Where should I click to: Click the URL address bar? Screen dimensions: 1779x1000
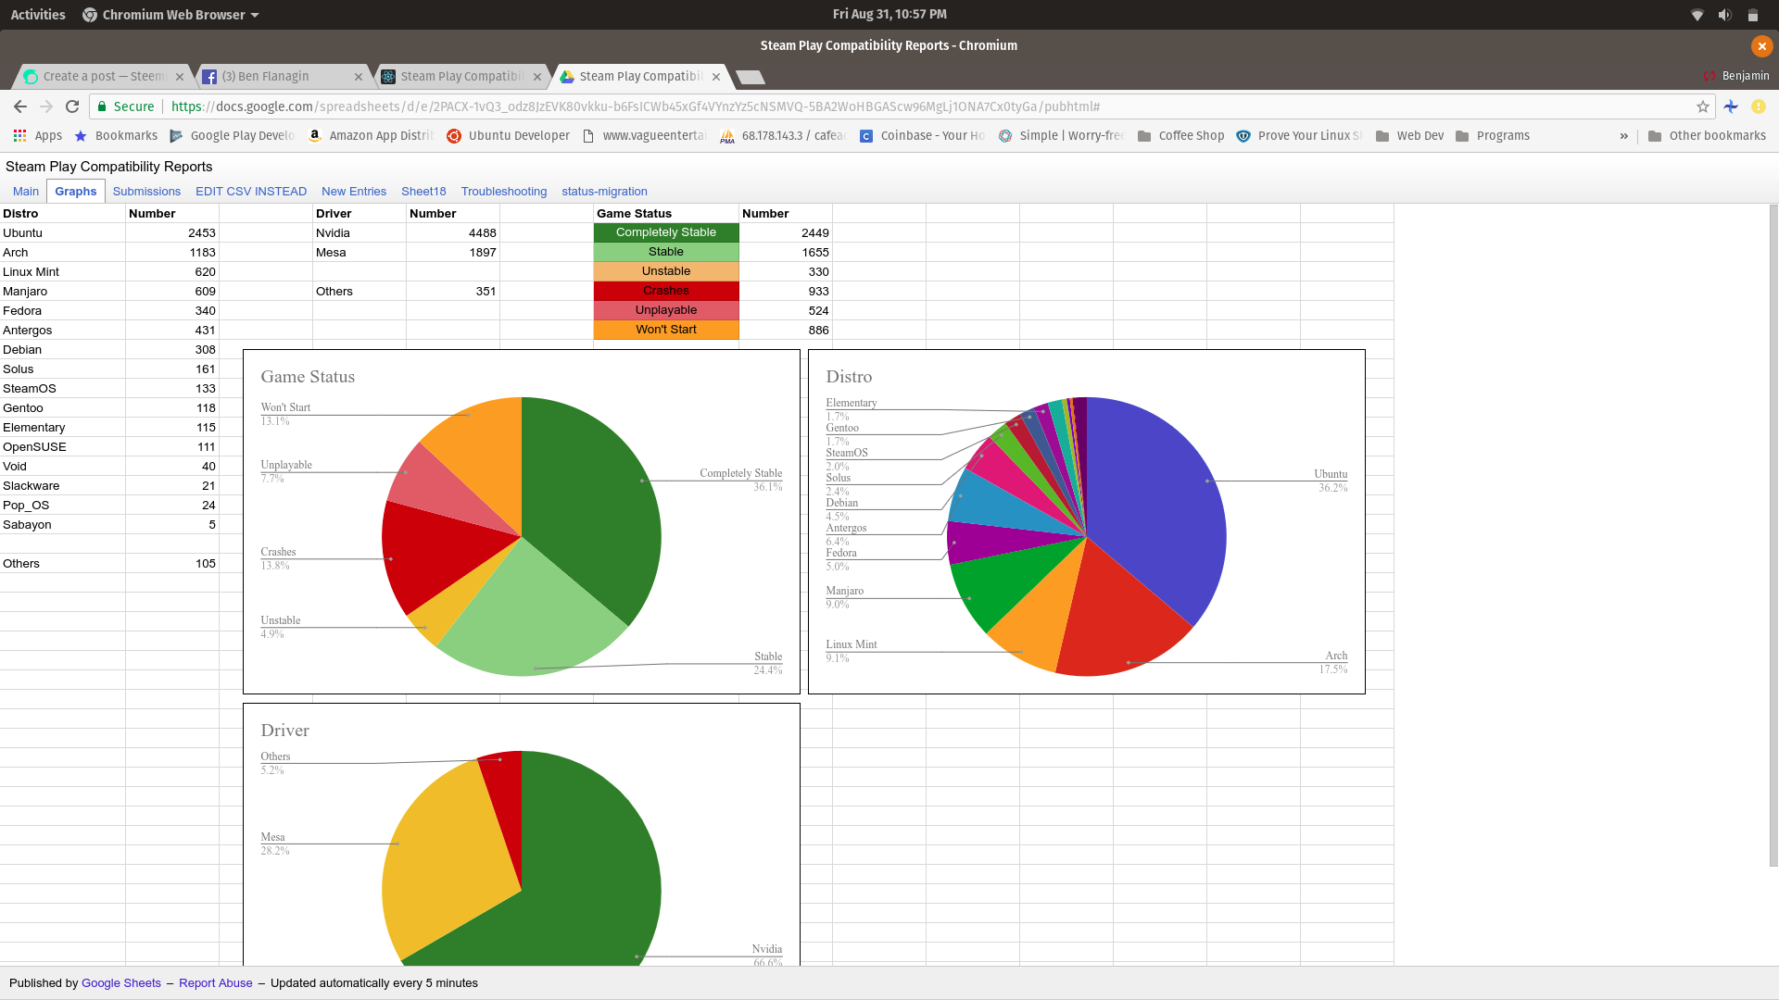834,106
